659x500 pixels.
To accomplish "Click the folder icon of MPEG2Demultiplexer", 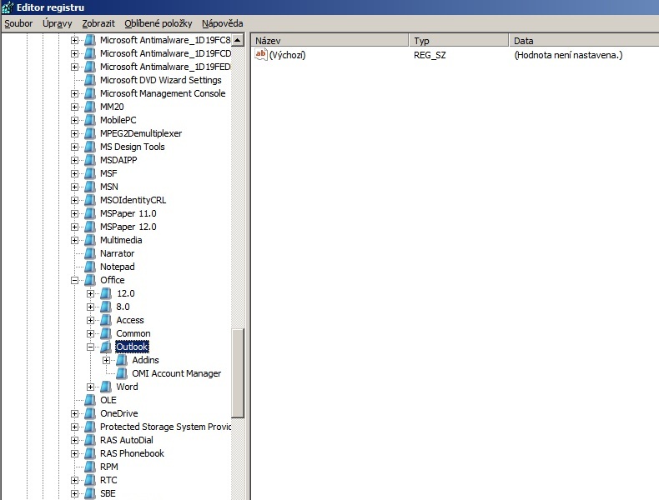I will (x=90, y=133).
